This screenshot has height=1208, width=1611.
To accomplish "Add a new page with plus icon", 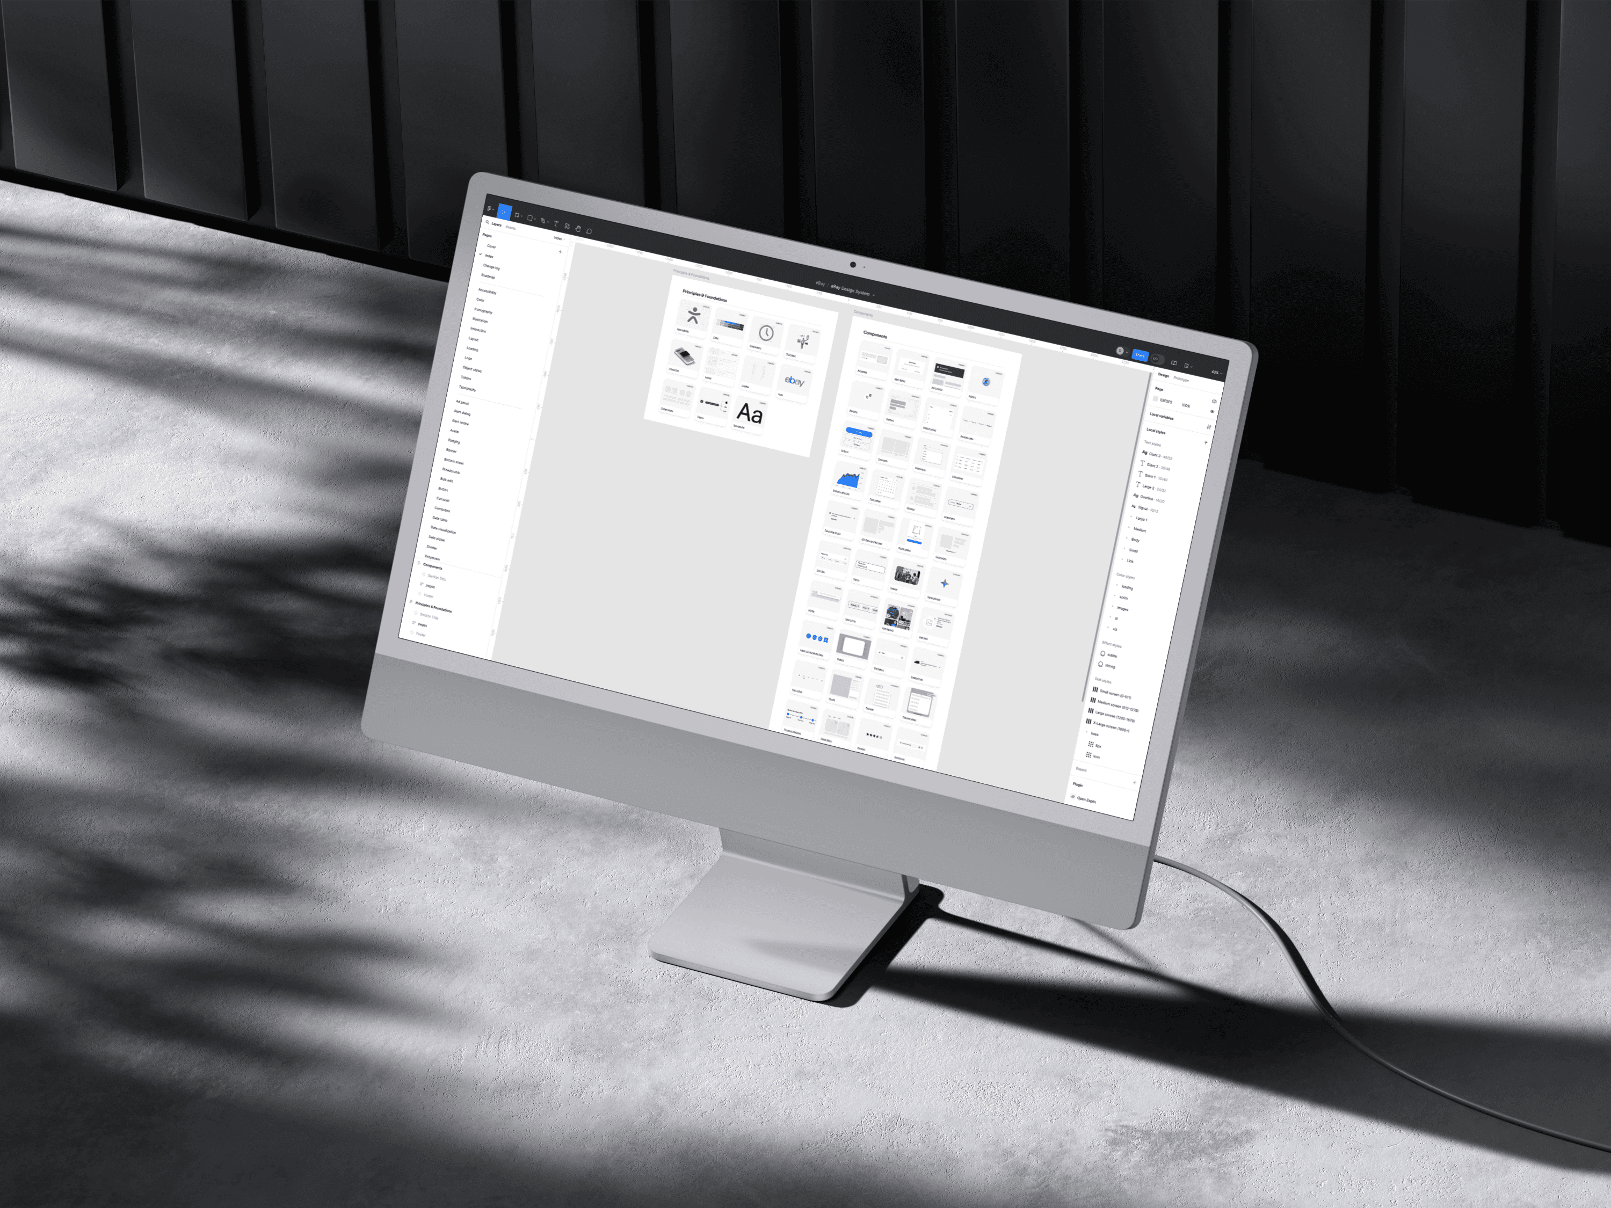I will pyautogui.click(x=561, y=252).
